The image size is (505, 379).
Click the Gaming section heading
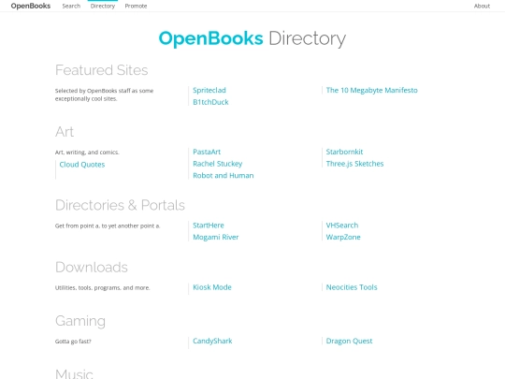pyautogui.click(x=80, y=321)
